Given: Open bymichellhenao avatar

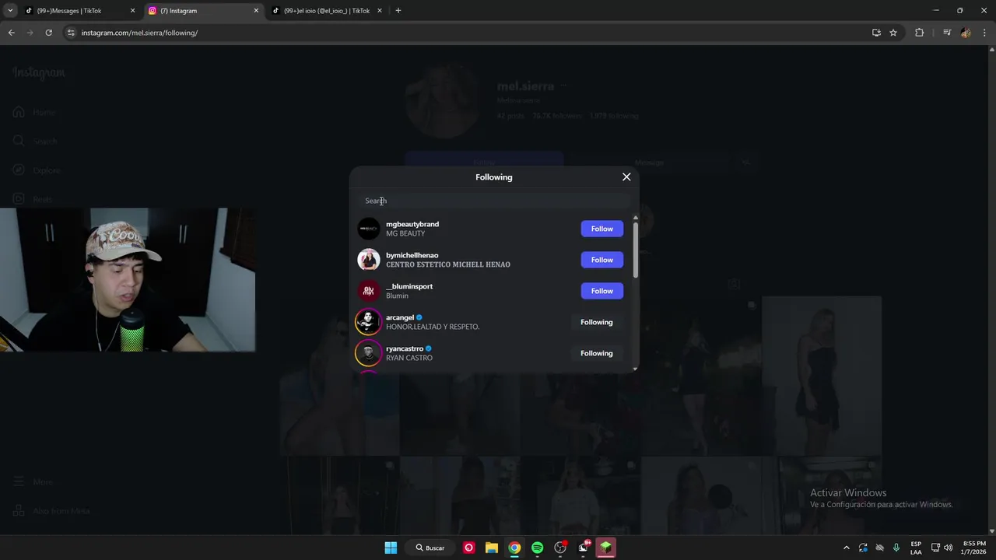Looking at the screenshot, I should (368, 260).
